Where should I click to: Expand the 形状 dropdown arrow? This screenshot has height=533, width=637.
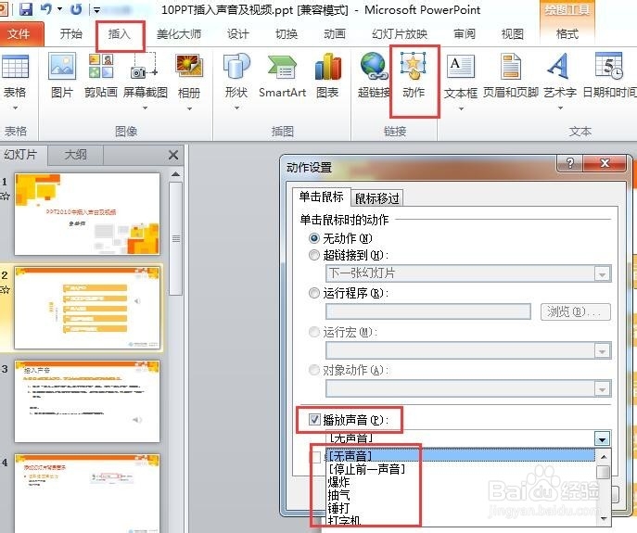236,108
